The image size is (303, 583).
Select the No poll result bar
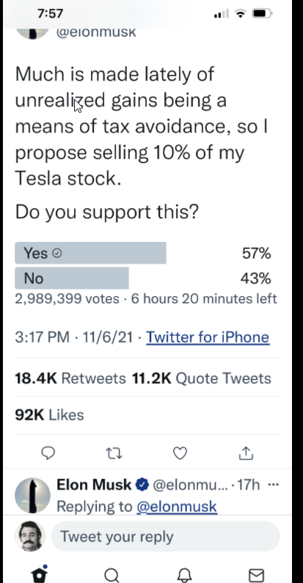pyautogui.click(x=72, y=278)
